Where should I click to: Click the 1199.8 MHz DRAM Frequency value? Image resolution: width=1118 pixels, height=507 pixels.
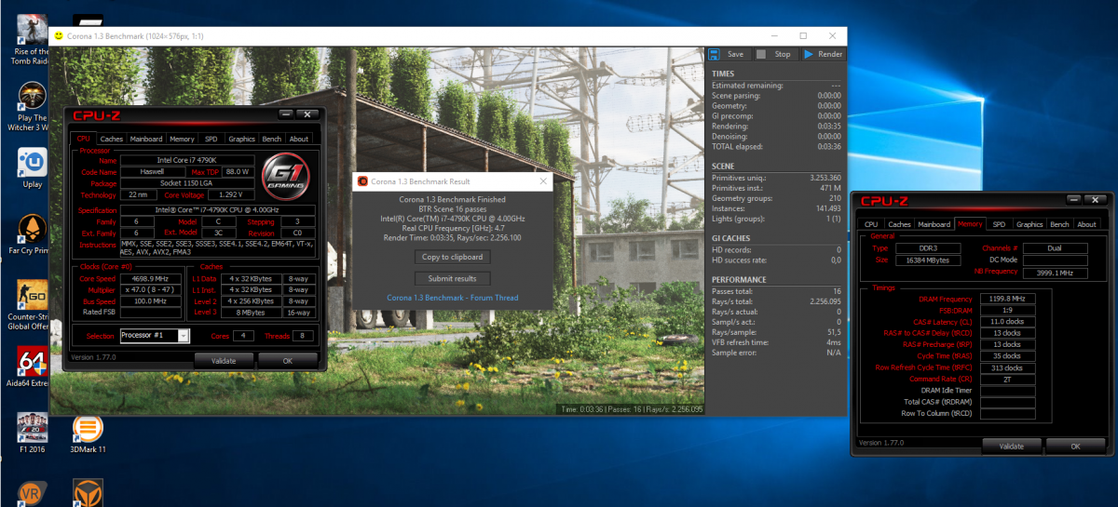1007,299
